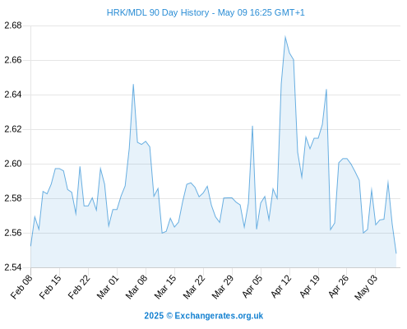
Task: Click the highest peak near Apr 12
Action: point(285,36)
